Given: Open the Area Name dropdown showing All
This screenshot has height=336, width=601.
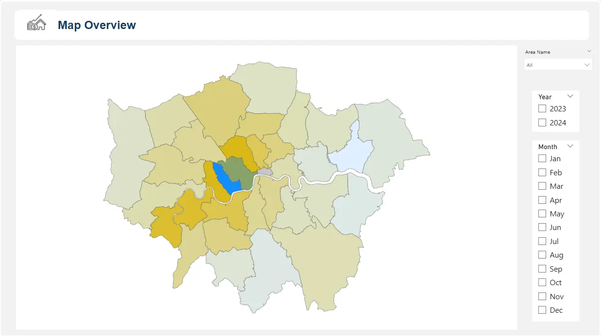Looking at the screenshot, I should [x=558, y=65].
